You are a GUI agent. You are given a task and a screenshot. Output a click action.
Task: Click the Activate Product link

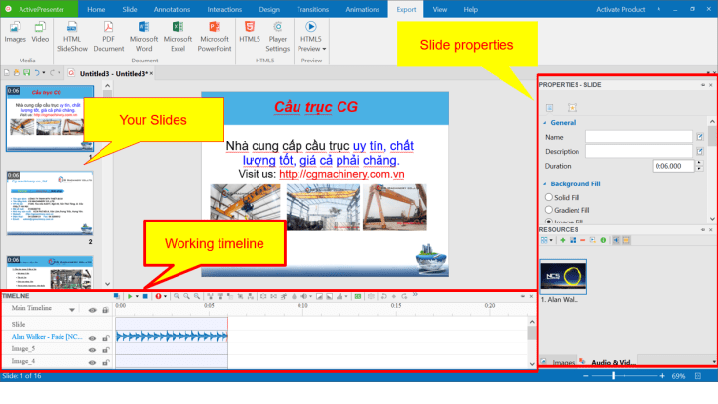(x=620, y=9)
